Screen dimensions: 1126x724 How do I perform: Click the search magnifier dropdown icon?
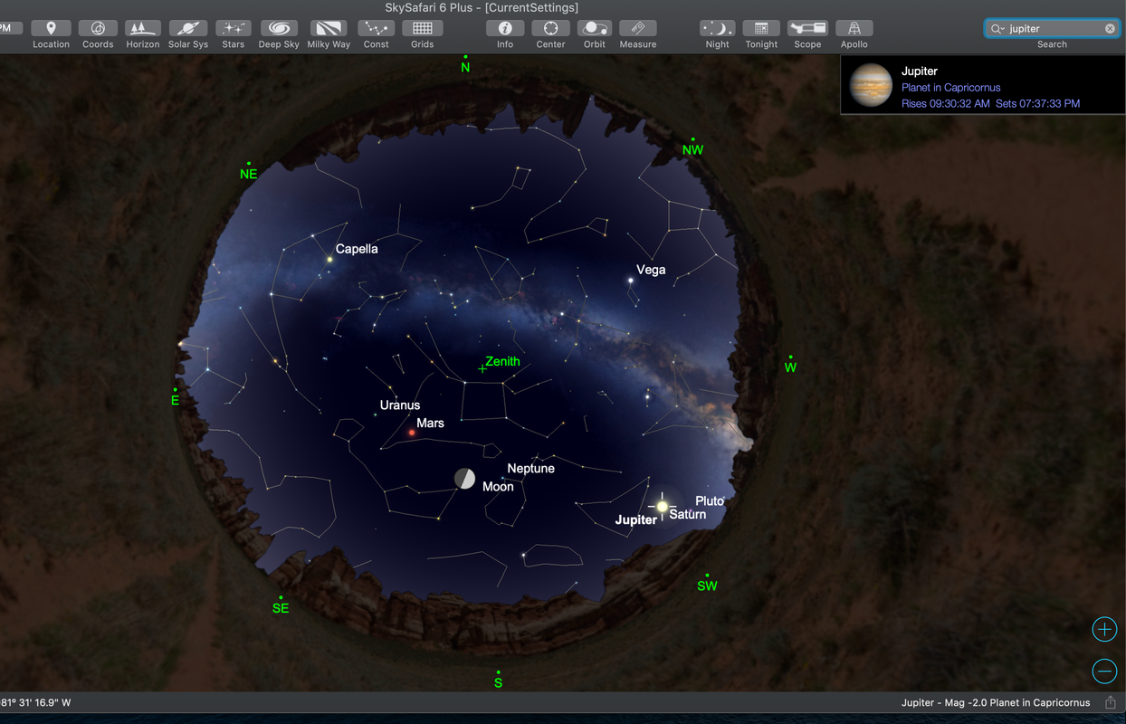coord(998,28)
